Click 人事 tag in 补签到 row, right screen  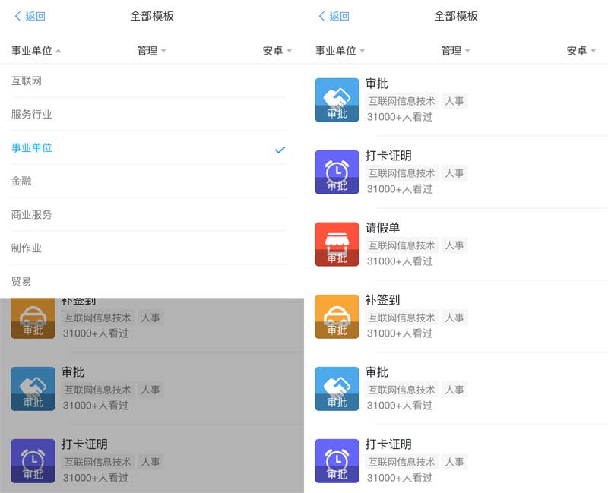click(x=454, y=318)
